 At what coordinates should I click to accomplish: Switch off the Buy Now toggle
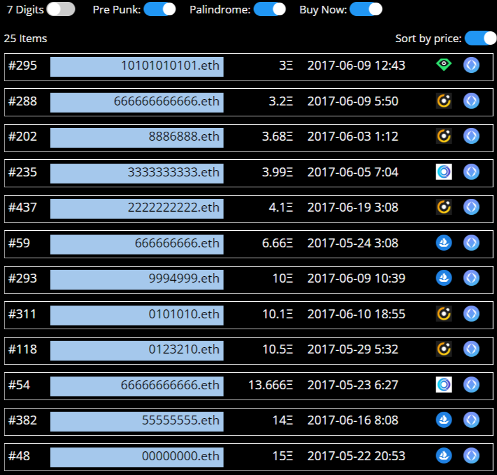(366, 9)
